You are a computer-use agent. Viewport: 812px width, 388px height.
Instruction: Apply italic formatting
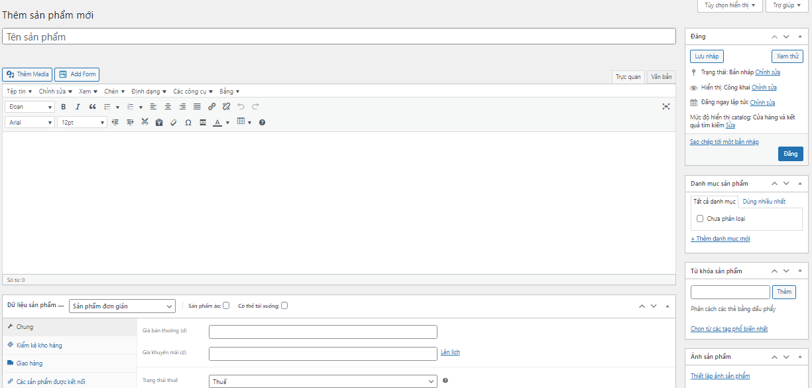pyautogui.click(x=78, y=107)
